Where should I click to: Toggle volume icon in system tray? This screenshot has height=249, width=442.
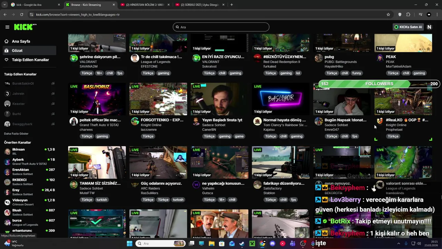click(420, 243)
